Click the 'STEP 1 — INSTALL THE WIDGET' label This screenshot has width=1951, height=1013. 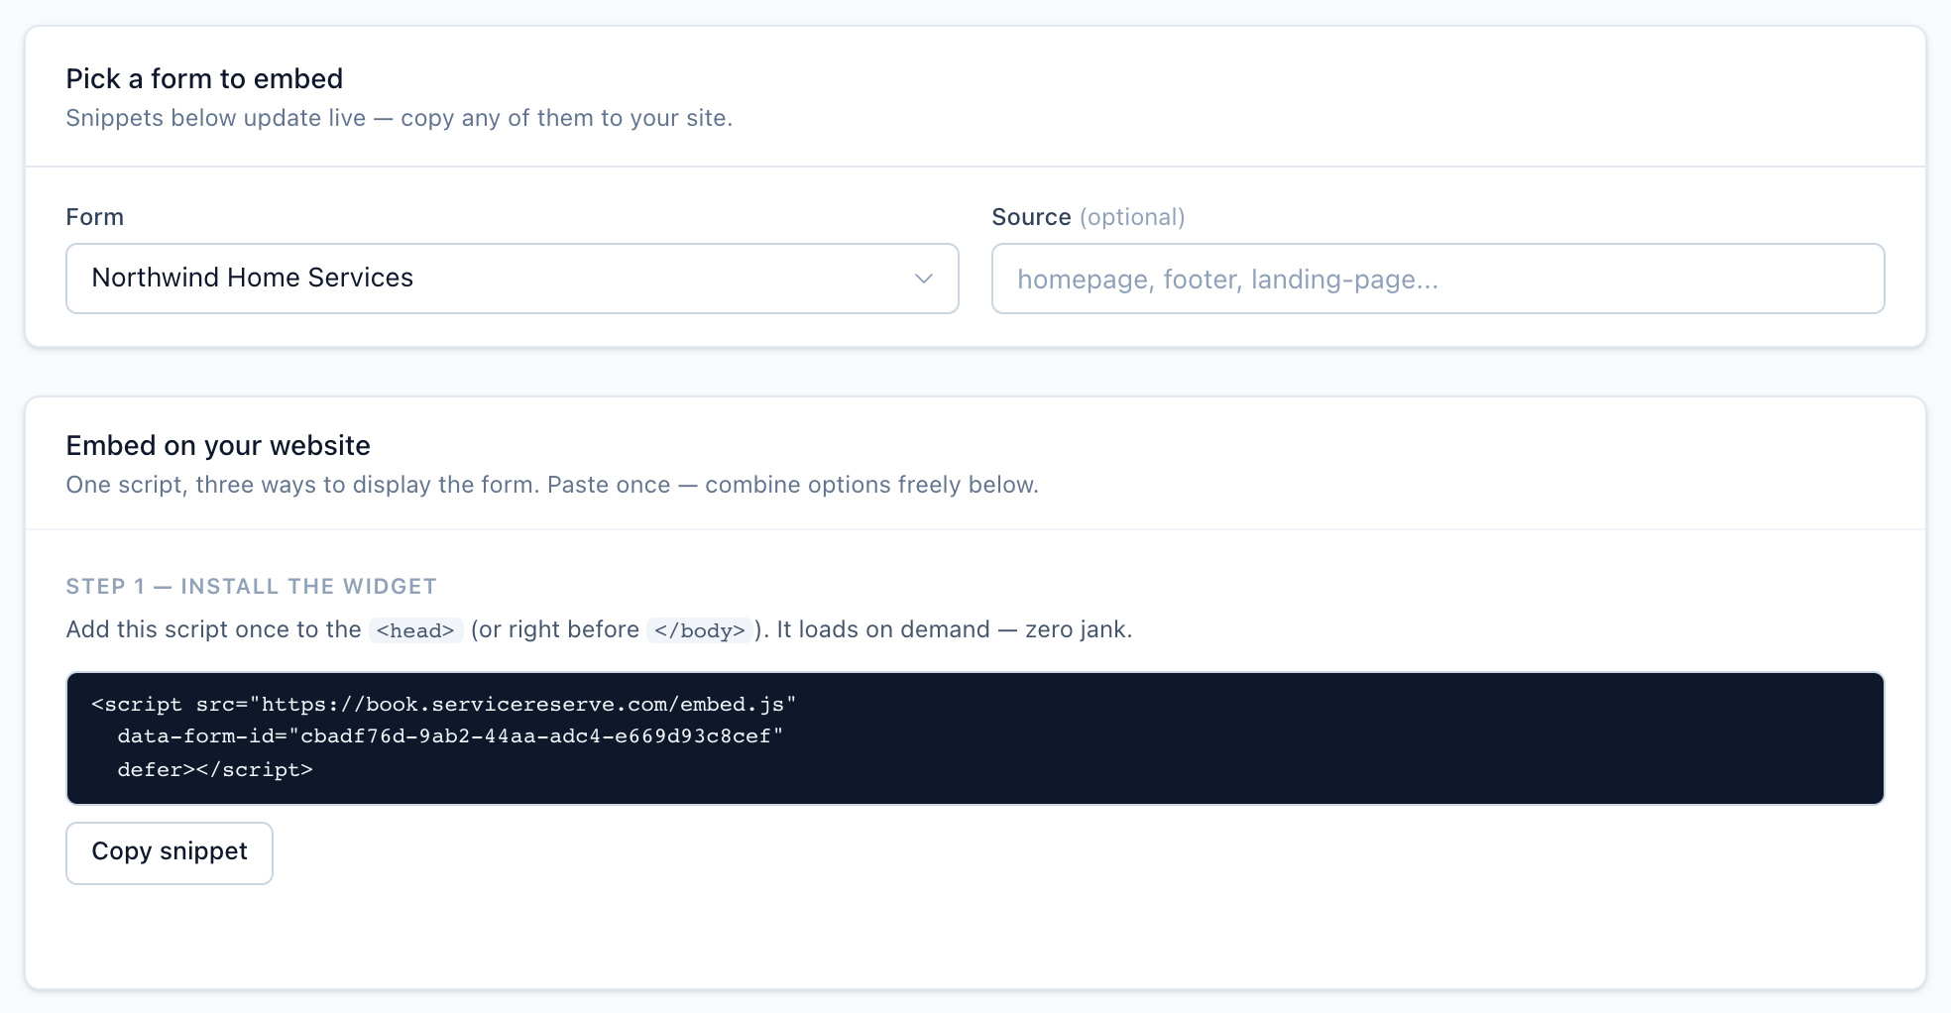[x=252, y=586]
